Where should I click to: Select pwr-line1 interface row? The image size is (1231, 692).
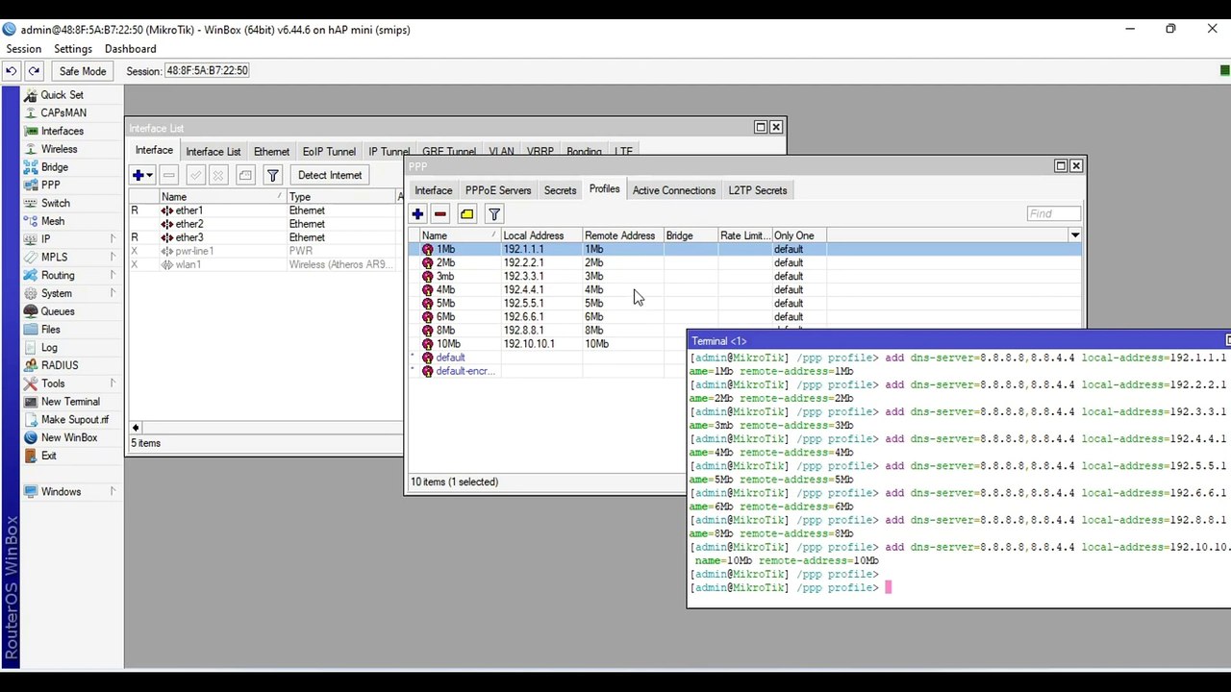coord(265,251)
